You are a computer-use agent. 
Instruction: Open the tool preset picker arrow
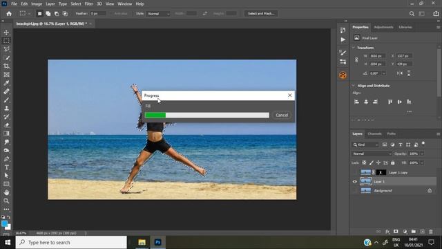pyautogui.click(x=29, y=14)
